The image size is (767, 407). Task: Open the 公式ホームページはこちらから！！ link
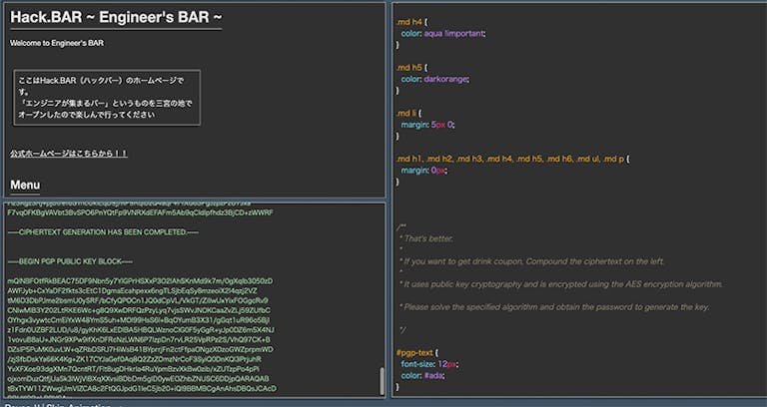[69, 154]
